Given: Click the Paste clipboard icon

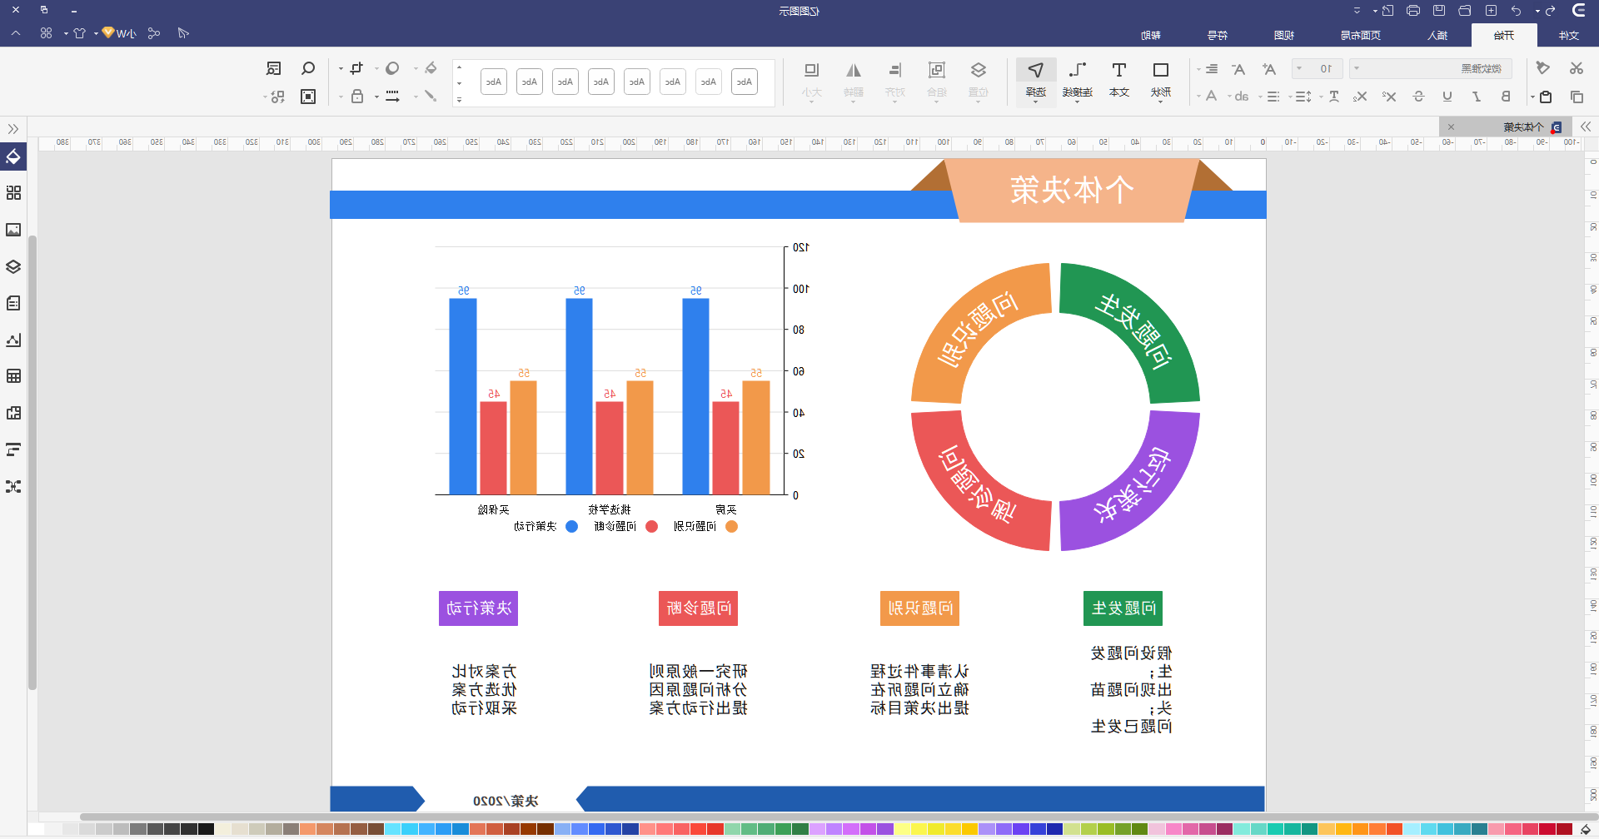Looking at the screenshot, I should coord(1546,97).
